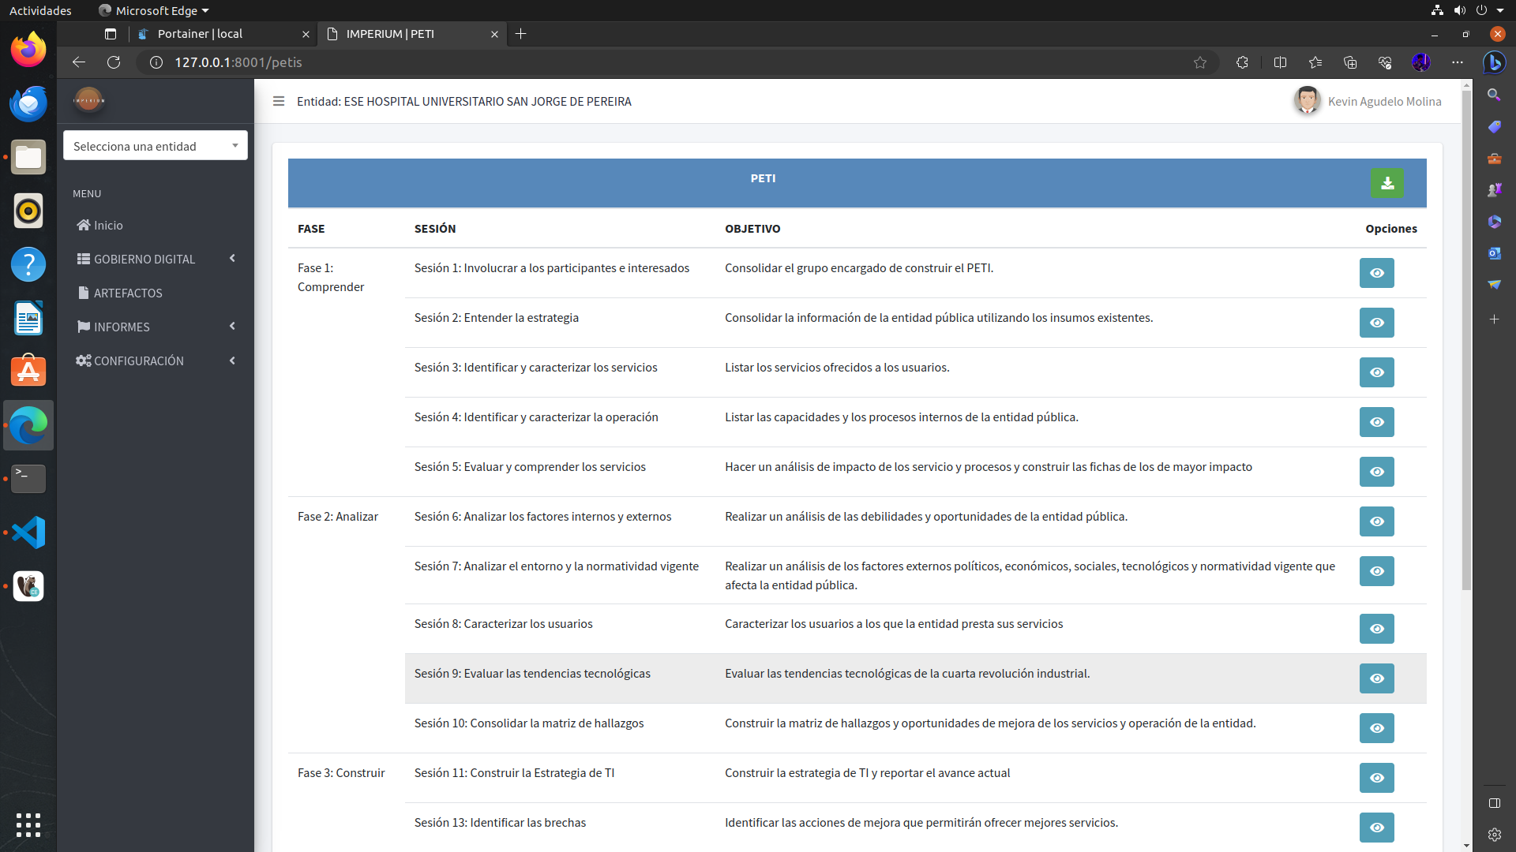
Task: Toggle sidebar with hamburger menu icon
Action: (278, 101)
